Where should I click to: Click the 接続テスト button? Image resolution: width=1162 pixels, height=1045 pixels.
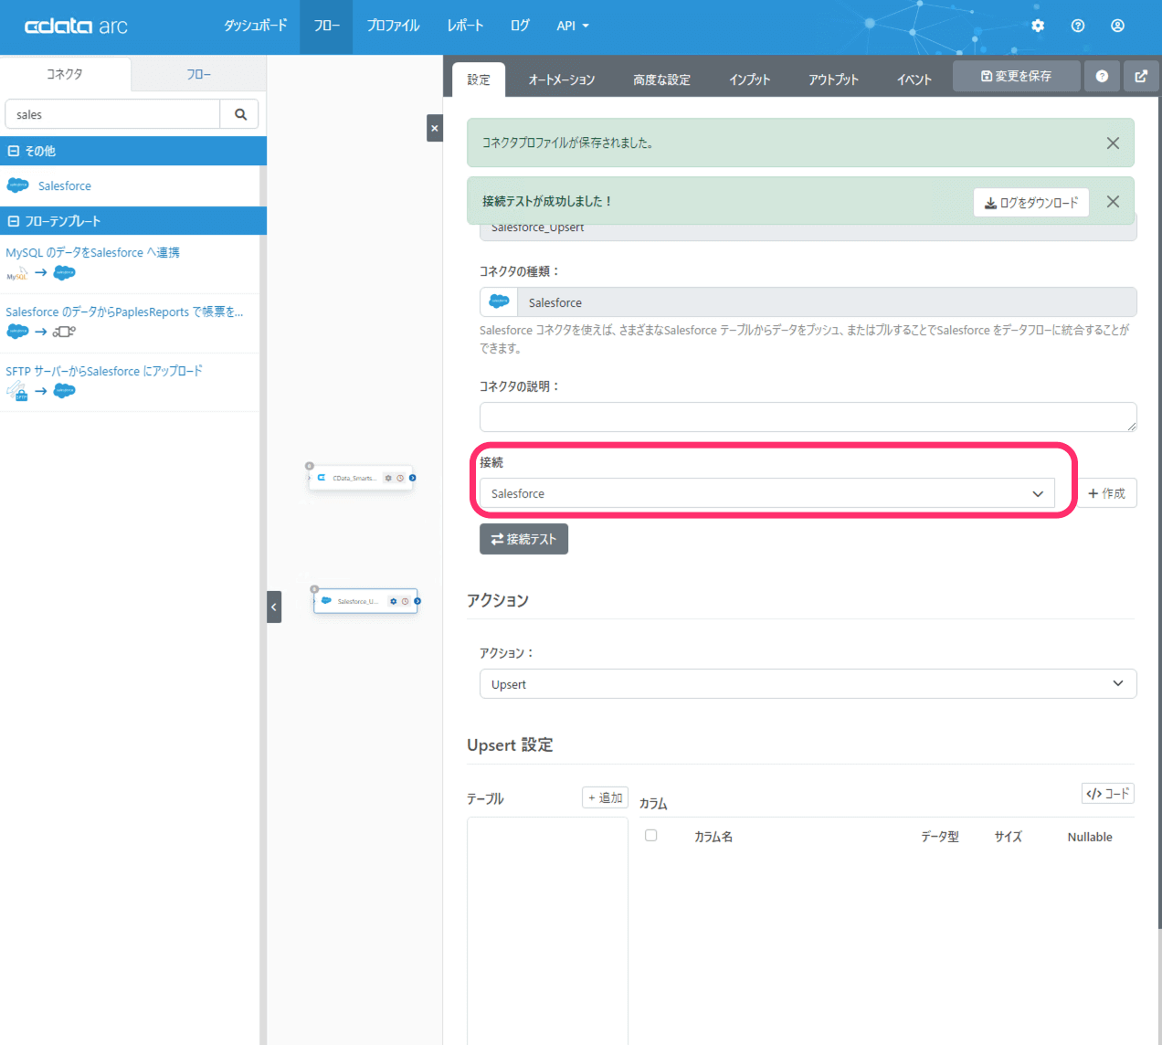coord(523,539)
